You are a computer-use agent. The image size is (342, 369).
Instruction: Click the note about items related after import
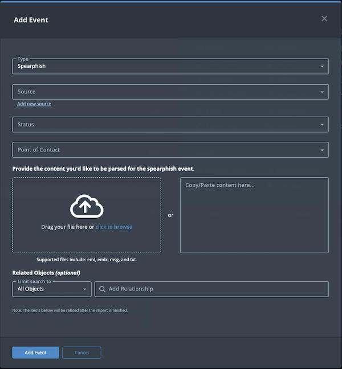point(70,310)
